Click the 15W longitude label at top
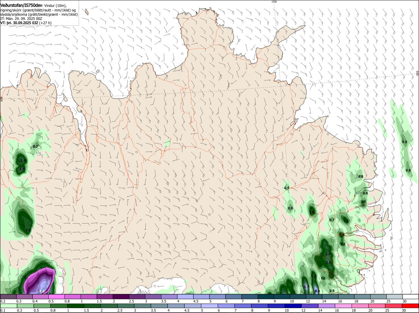419x313 pixels. pyautogui.click(x=274, y=2)
